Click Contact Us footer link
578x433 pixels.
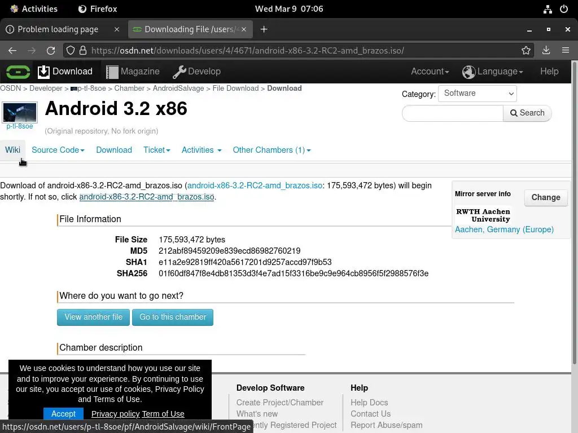pos(370,414)
